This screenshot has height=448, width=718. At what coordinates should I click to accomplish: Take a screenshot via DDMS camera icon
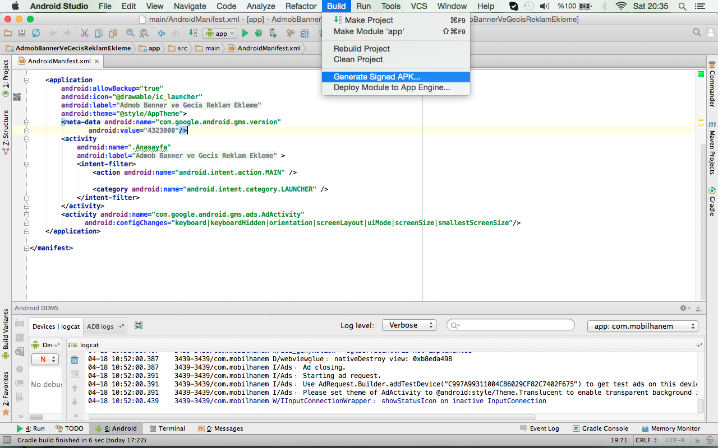20,323
